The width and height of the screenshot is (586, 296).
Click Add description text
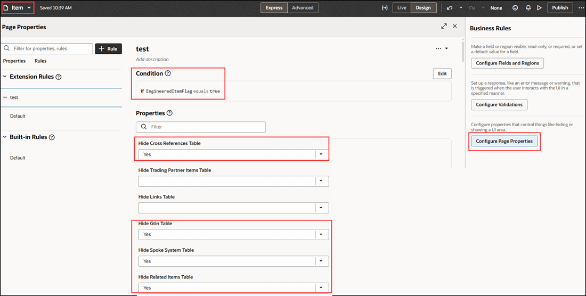click(x=152, y=59)
